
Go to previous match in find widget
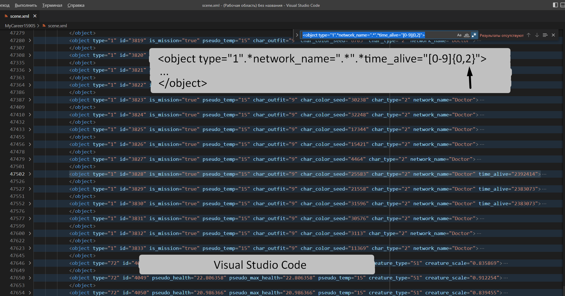click(528, 35)
